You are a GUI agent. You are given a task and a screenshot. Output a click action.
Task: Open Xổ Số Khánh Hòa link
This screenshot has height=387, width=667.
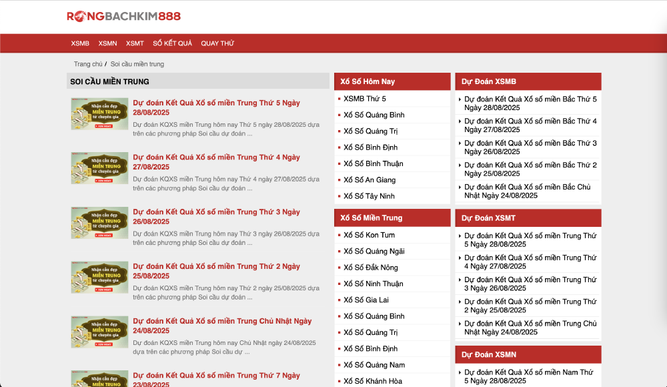pos(373,381)
